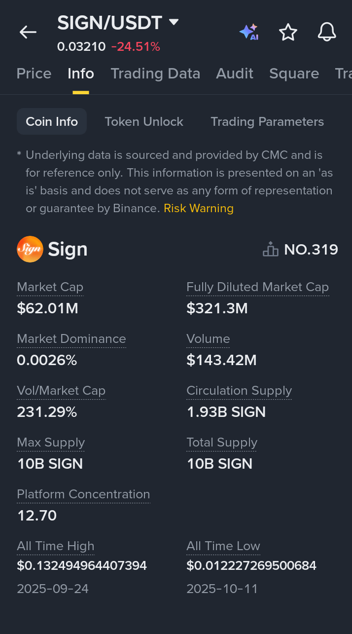Add SIGN/USDT to favorites with star
Image resolution: width=352 pixels, height=634 pixels.
click(x=288, y=33)
